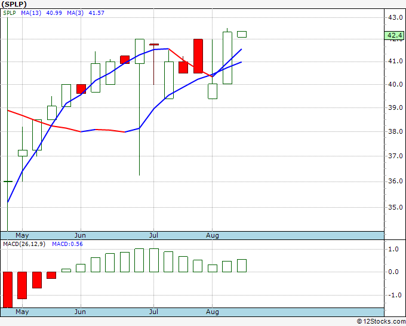Viewport: 406px width, 326px height.
Task: Click Aug on the MACD panel date axis
Action: pyautogui.click(x=213, y=312)
